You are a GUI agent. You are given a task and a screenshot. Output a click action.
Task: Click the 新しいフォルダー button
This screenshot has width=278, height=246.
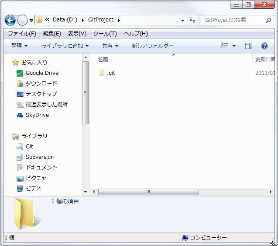pos(152,46)
